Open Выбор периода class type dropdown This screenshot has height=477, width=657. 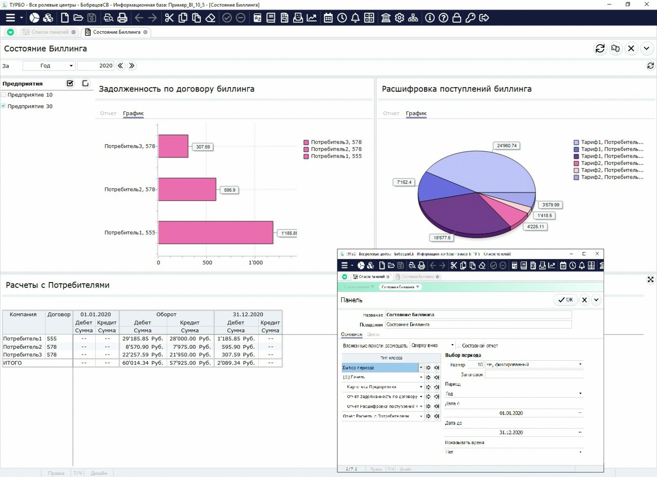pos(421,367)
